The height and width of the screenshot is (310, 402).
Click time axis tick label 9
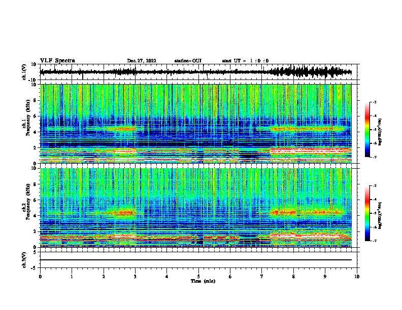pyautogui.click(x=325, y=277)
